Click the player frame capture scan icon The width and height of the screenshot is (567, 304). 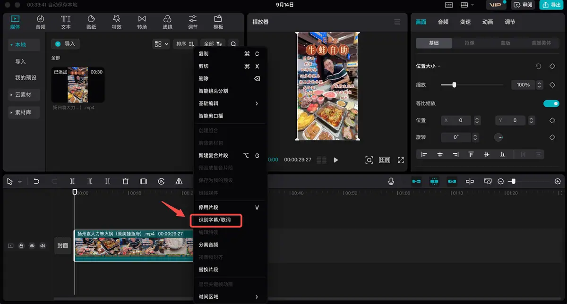tap(369, 160)
